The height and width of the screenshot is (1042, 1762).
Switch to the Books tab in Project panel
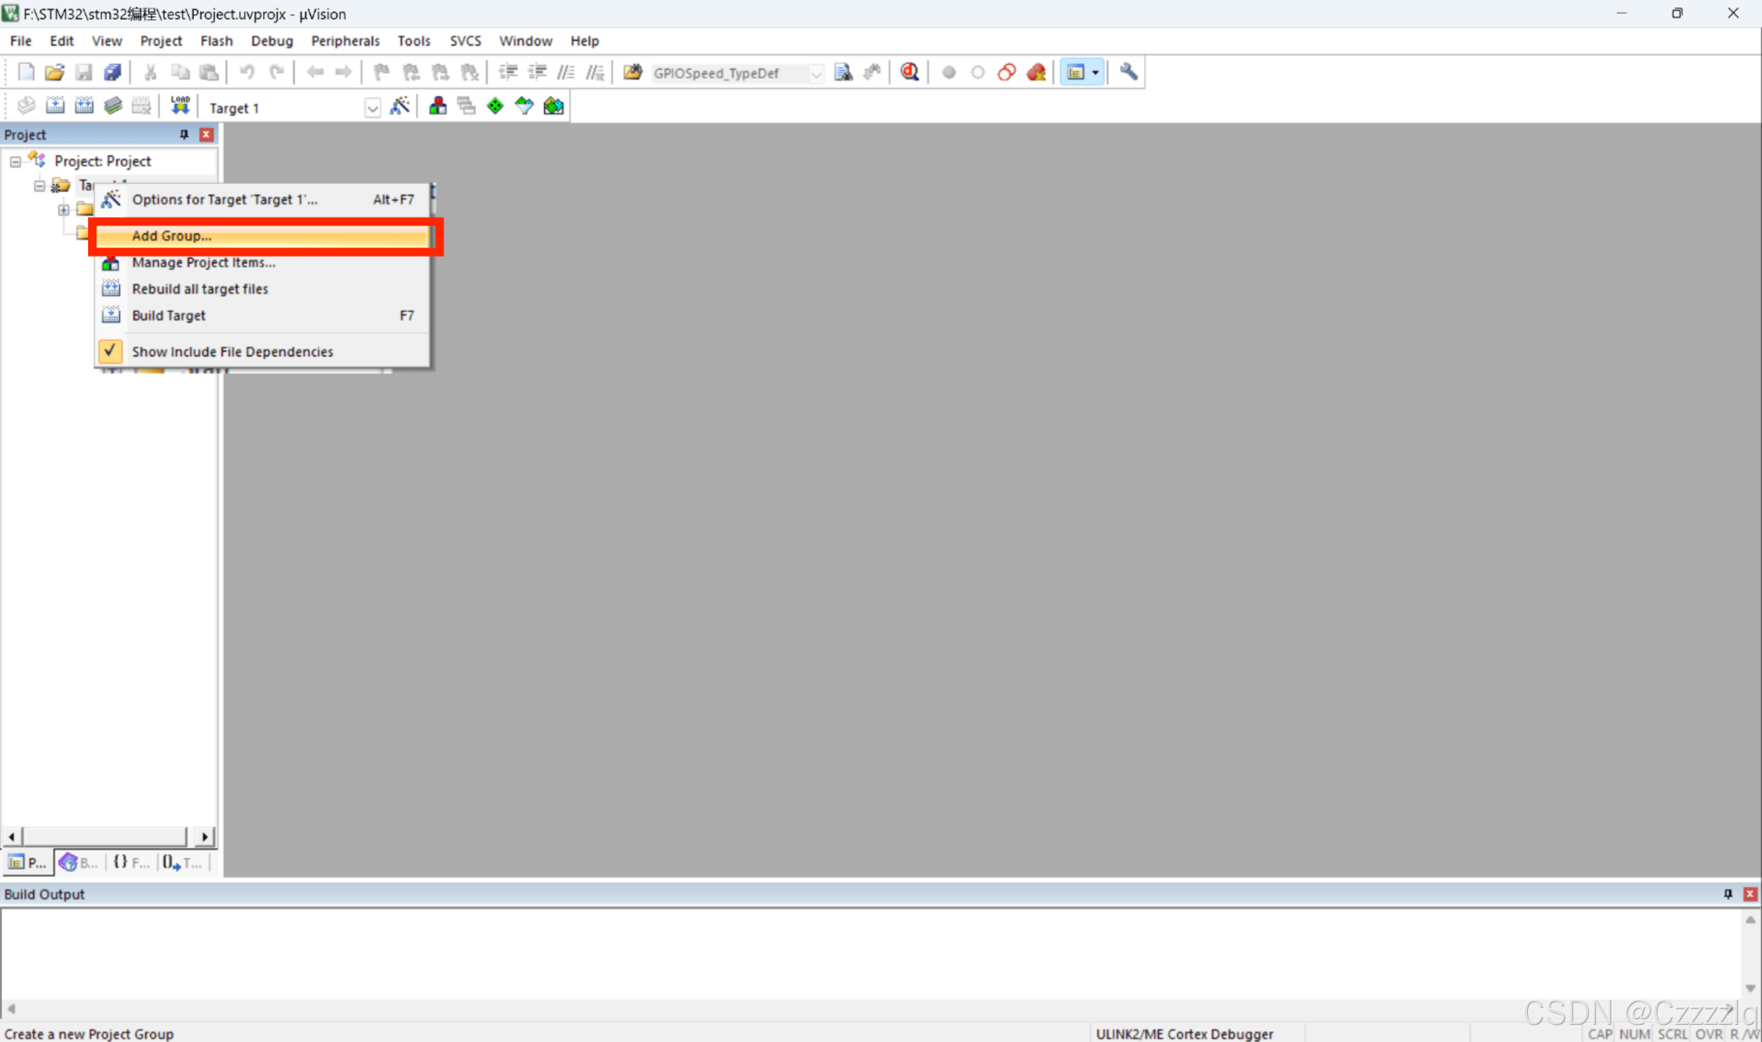click(79, 862)
